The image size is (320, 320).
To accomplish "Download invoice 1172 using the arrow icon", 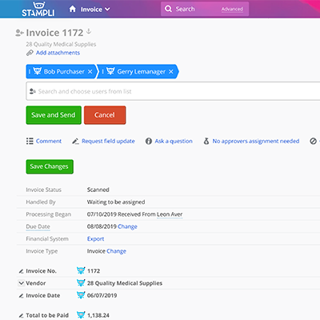I will tap(89, 32).
